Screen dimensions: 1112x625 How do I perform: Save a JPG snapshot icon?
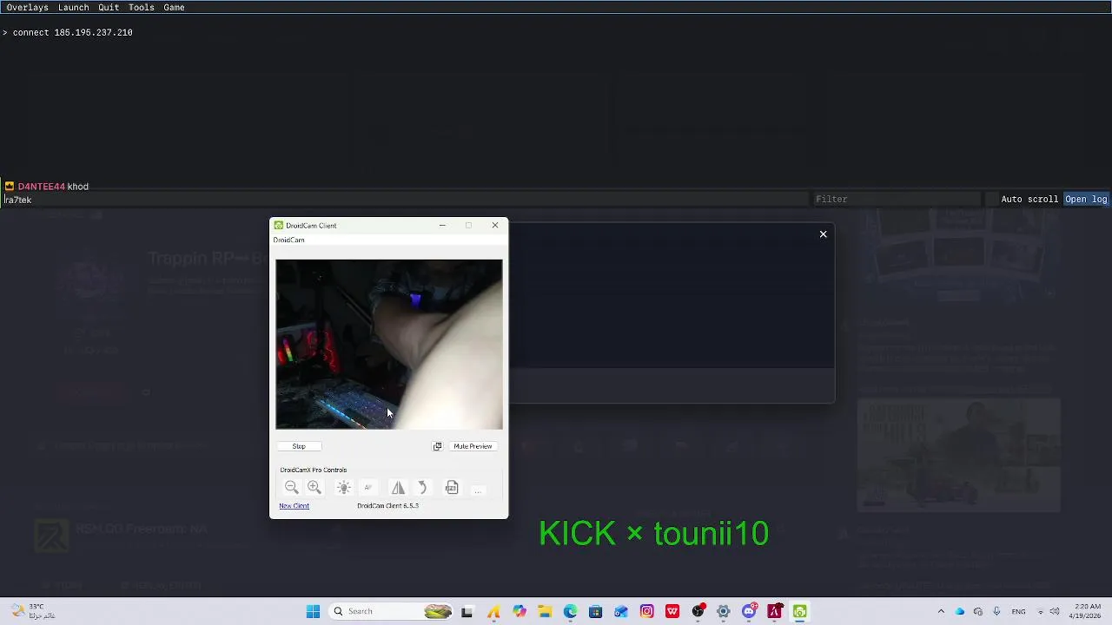[x=452, y=488]
